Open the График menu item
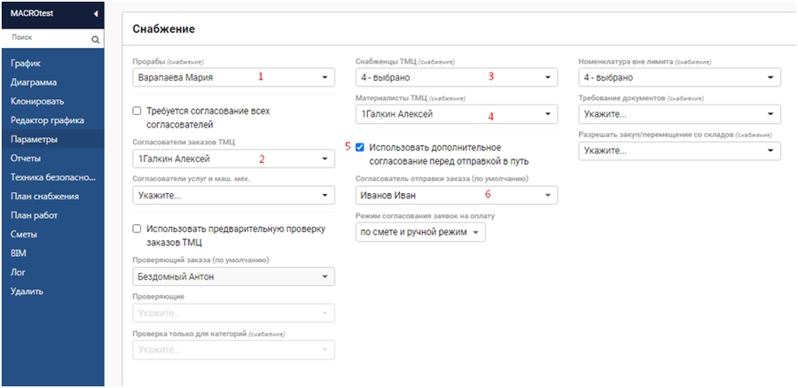The width and height of the screenshot is (798, 388). (x=26, y=64)
